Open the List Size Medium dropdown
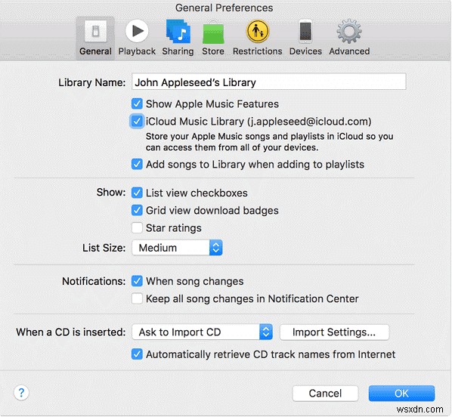The image size is (452, 417). pos(177,248)
